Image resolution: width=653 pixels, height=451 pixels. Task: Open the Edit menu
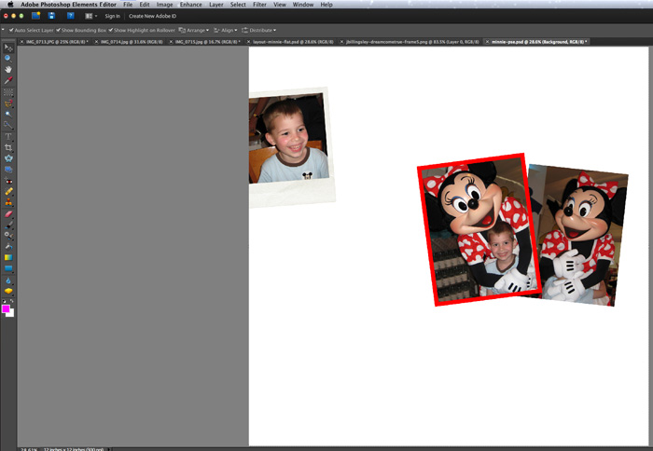click(x=145, y=4)
